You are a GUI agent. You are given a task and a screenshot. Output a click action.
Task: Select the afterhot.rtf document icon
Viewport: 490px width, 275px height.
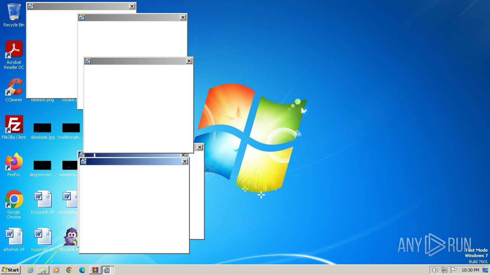(14, 240)
